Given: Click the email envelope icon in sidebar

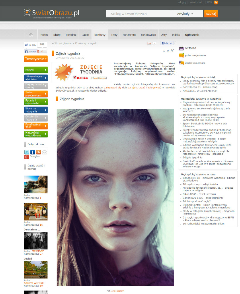Looking at the screenshot, I should [44, 152].
